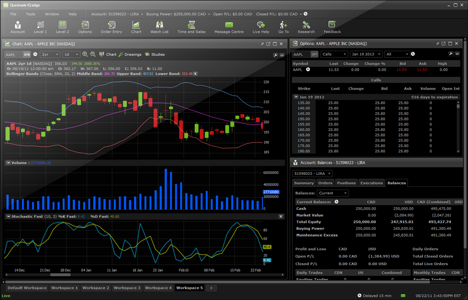
Task: Open the 1d chart interval dropdown
Action: [71, 54]
